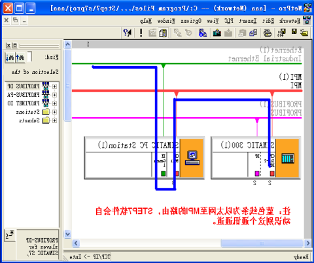This screenshot has width=314, height=263.
Task: Open the PLC menu
Action: 229,21
